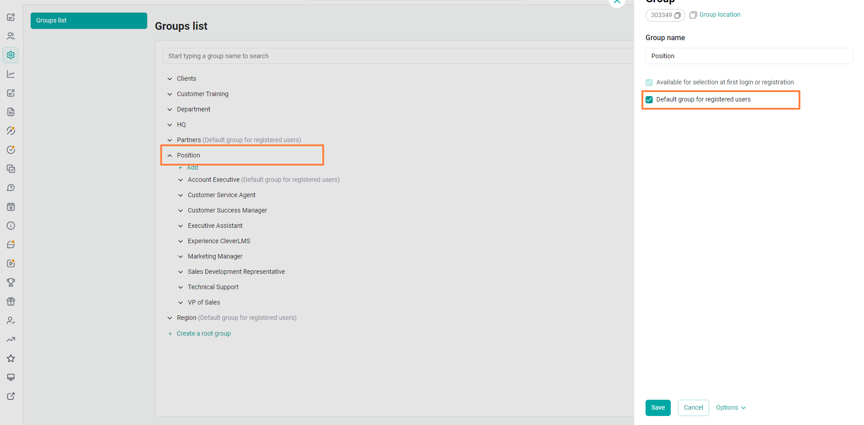
Task: Open the chat messages sidebar icon
Action: point(11,245)
